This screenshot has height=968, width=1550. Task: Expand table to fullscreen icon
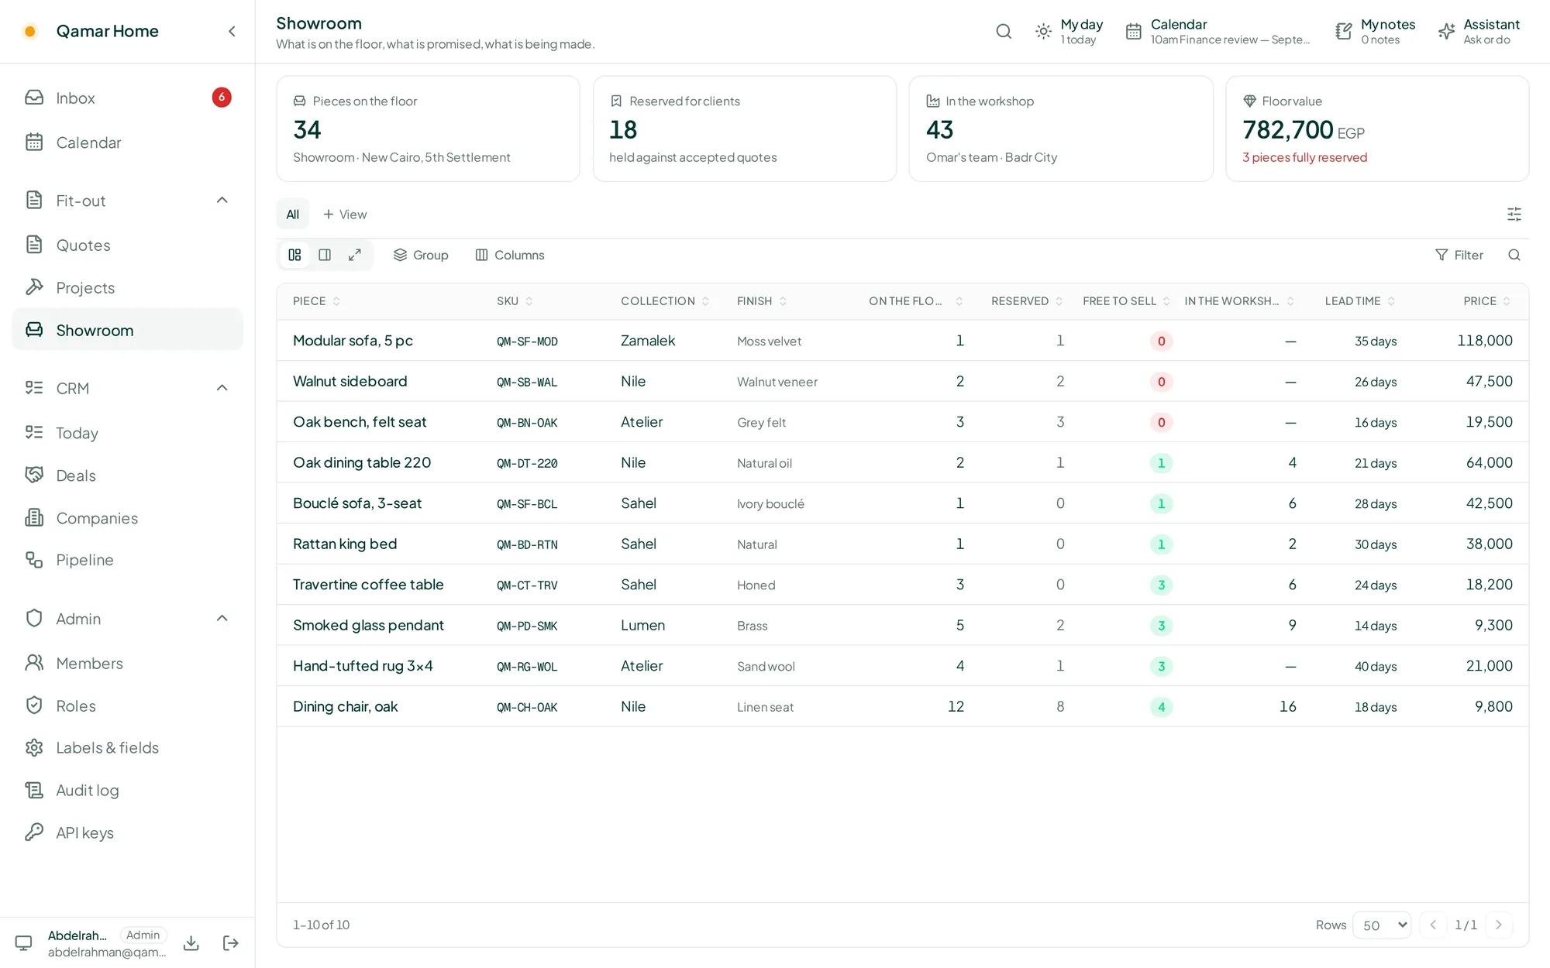(x=355, y=255)
